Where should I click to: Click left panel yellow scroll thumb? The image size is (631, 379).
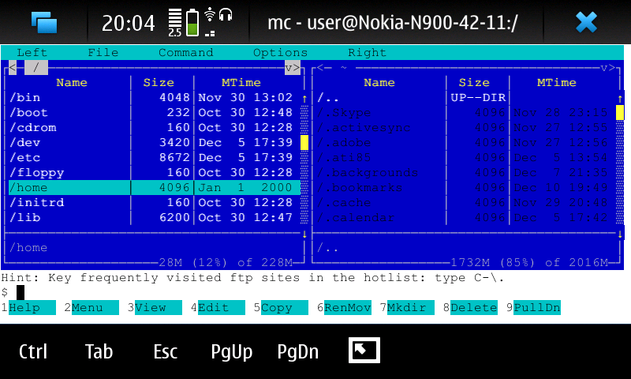pyautogui.click(x=304, y=143)
